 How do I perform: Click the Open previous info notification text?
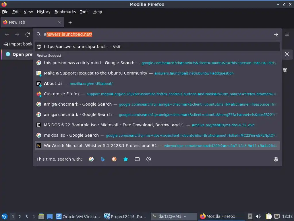click(22, 54)
